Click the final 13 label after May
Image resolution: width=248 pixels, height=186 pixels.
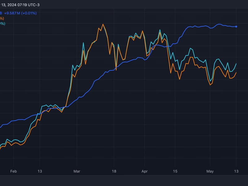coord(236,171)
